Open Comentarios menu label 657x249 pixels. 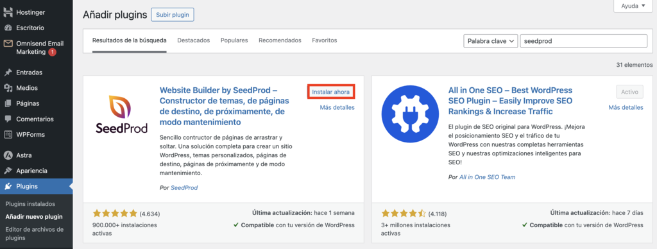[x=35, y=119]
